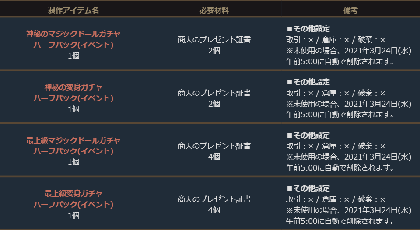The image size is (420, 230).
Task: Click ■その他設定 heading in the 最上級変身ガチャ row
Action: (x=308, y=188)
